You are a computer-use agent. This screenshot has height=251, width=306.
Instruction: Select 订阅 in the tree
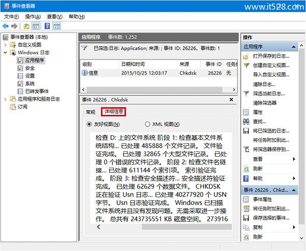tap(22, 107)
